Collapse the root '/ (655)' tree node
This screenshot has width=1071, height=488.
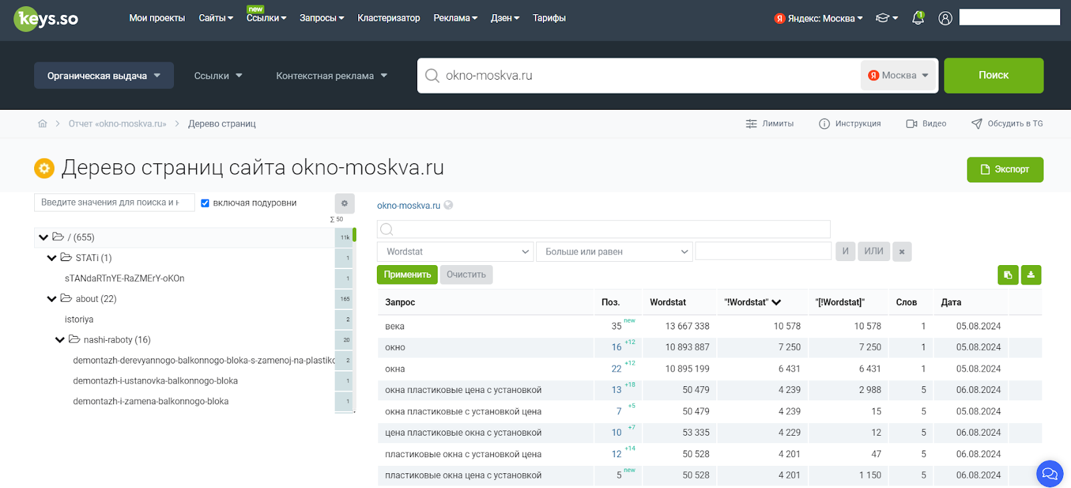click(44, 238)
